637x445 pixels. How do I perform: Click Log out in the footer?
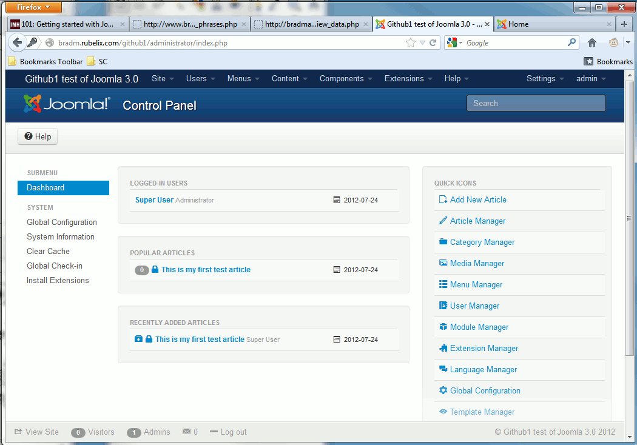pos(229,432)
